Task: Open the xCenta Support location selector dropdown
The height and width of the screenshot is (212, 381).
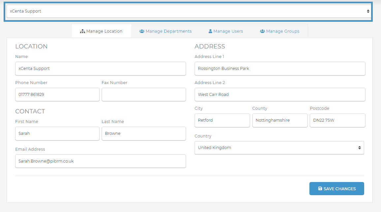Action: pyautogui.click(x=188, y=12)
